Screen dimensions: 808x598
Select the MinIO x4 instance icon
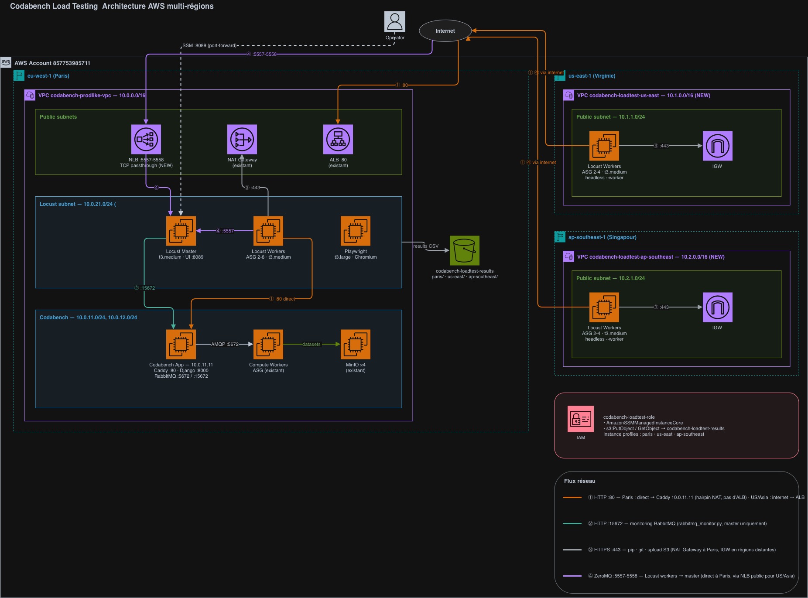(356, 345)
